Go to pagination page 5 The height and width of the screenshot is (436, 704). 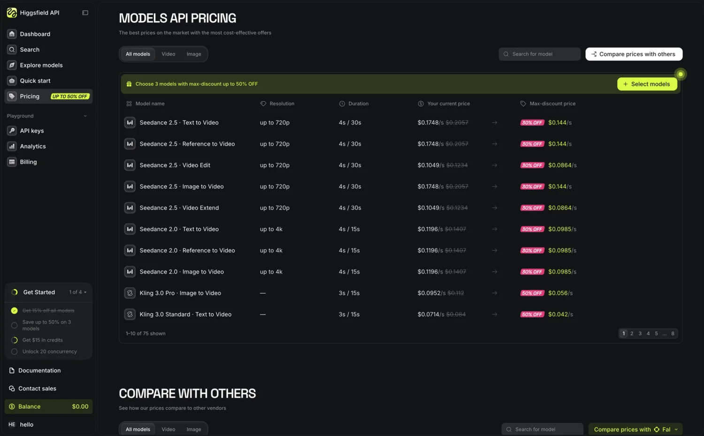point(656,334)
